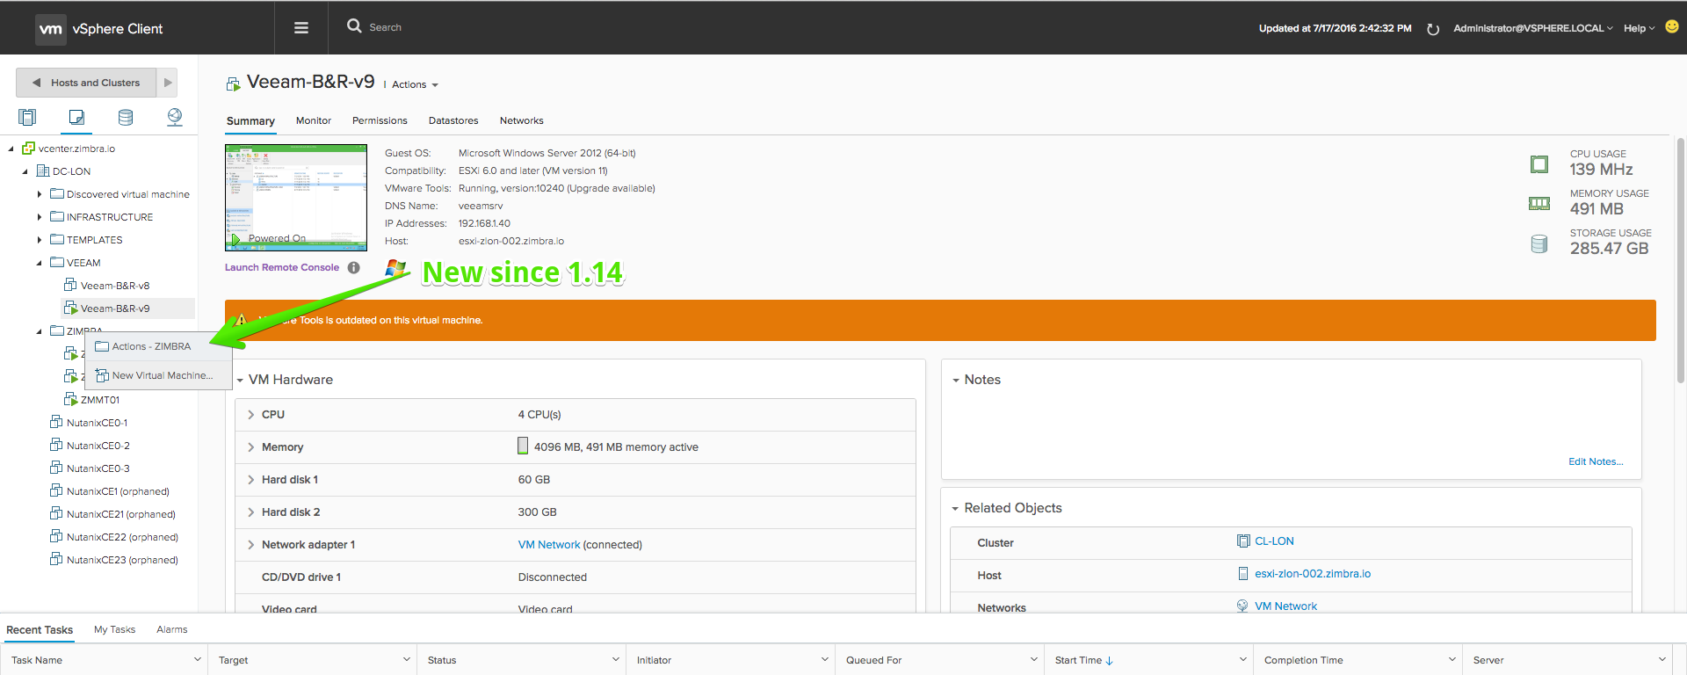Go forward using the right navigation arrow
Screen dimensions: 1687x675
168,83
